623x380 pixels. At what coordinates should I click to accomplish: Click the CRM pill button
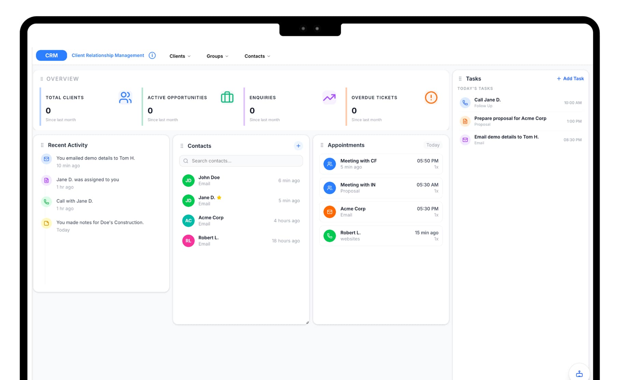pyautogui.click(x=51, y=55)
